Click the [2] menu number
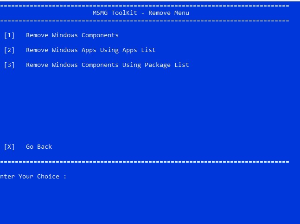The height and width of the screenshot is (224, 300). (9, 50)
